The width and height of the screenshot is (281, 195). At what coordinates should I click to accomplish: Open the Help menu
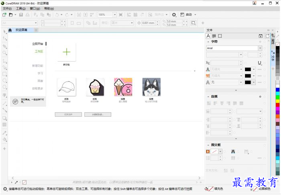(x=49, y=8)
